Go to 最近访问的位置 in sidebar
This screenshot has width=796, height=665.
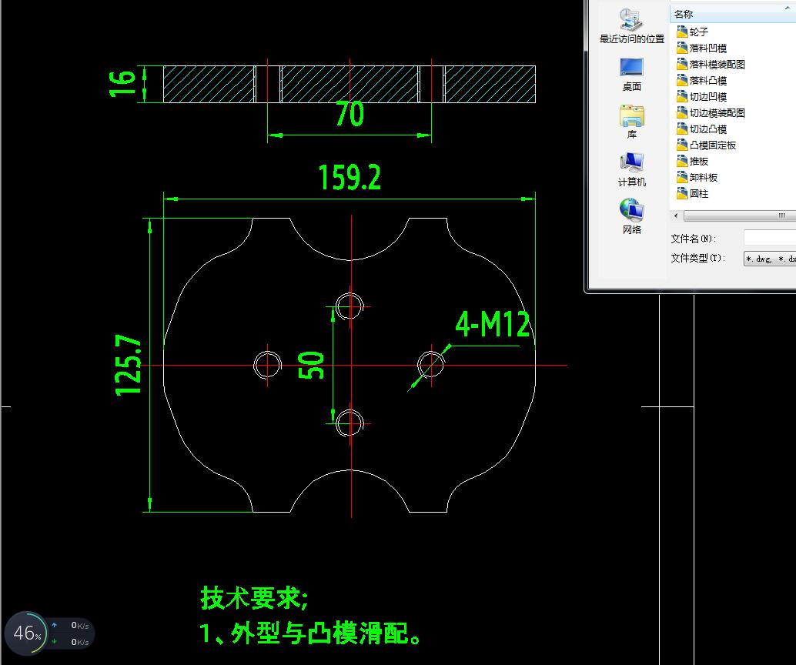click(x=631, y=26)
